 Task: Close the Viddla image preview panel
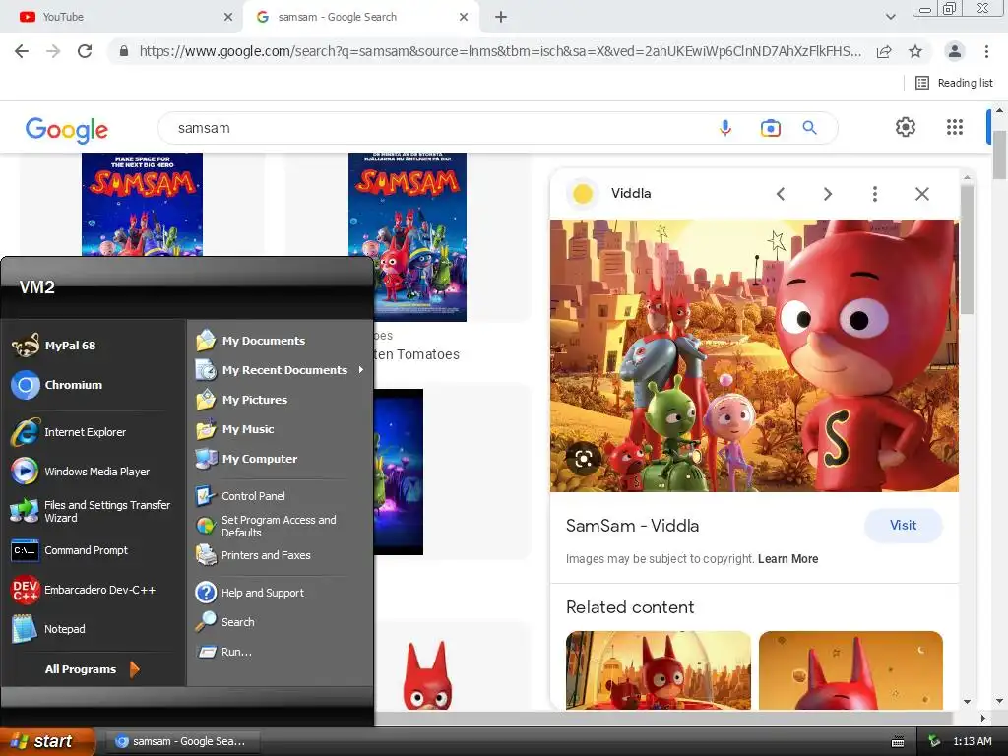click(x=921, y=194)
